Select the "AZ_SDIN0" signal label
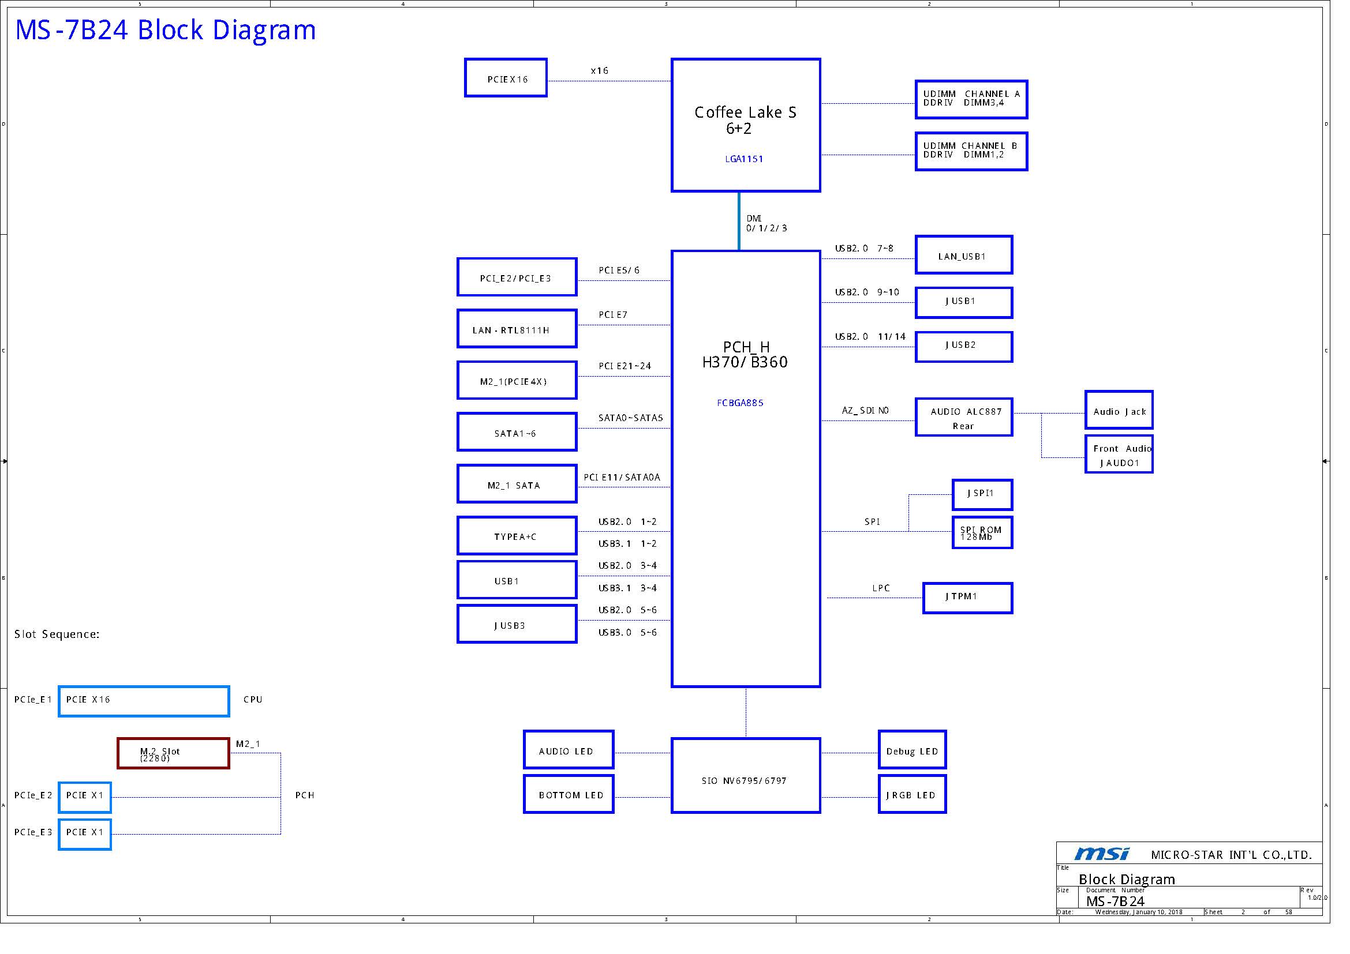 tap(865, 411)
